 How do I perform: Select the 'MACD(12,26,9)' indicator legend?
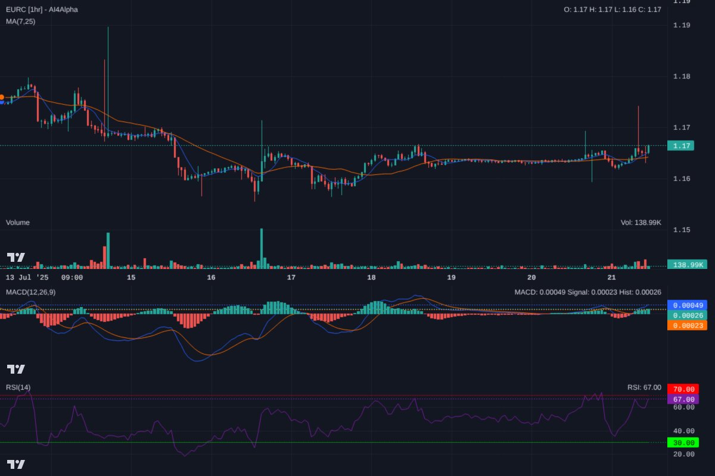[x=31, y=292]
